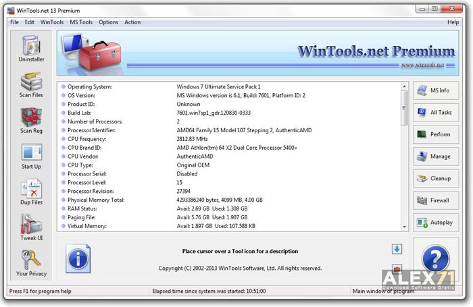Click the copyright notice text
The width and height of the screenshot is (473, 307).
pos(240,269)
